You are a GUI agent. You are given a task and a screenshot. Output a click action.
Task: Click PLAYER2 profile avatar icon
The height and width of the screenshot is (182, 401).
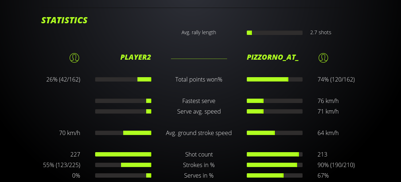point(74,58)
